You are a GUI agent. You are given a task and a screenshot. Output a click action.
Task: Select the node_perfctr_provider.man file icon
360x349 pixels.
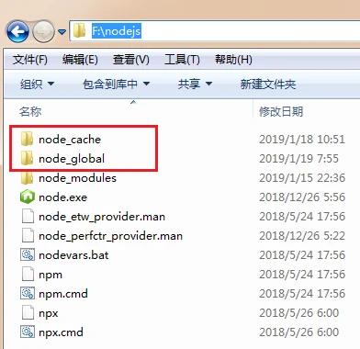(28, 235)
